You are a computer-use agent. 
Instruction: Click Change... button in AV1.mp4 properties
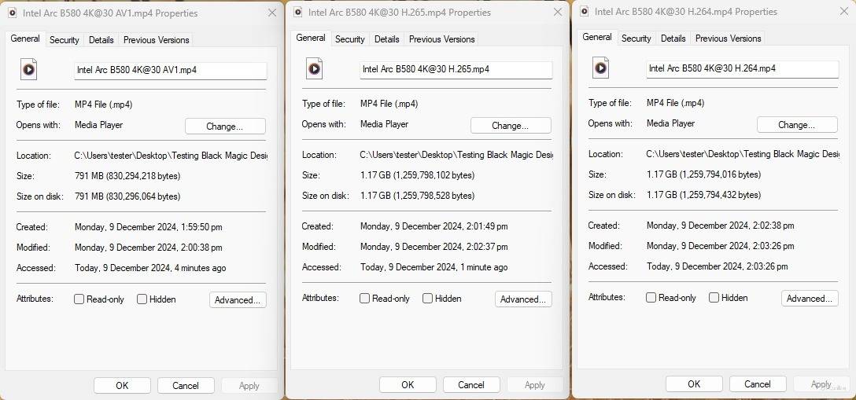pyautogui.click(x=225, y=127)
